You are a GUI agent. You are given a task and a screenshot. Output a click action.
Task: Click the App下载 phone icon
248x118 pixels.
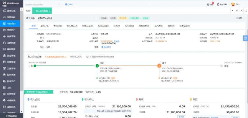pyautogui.click(x=218, y=4)
